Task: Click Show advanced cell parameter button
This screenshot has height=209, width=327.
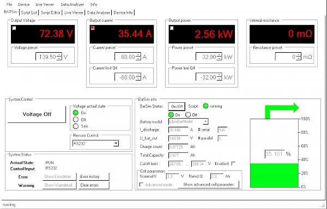Action: (208, 185)
